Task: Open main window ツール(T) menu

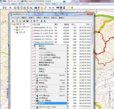Action: click(63, 4)
